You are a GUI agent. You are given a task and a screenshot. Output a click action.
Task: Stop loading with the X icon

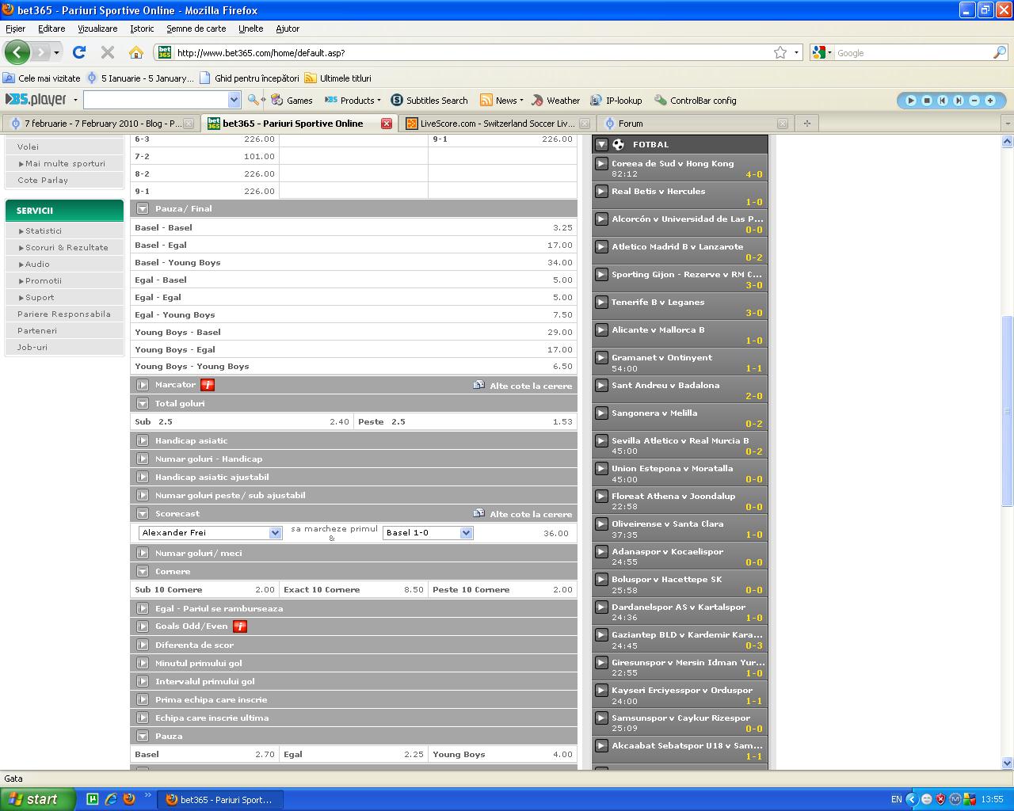108,52
